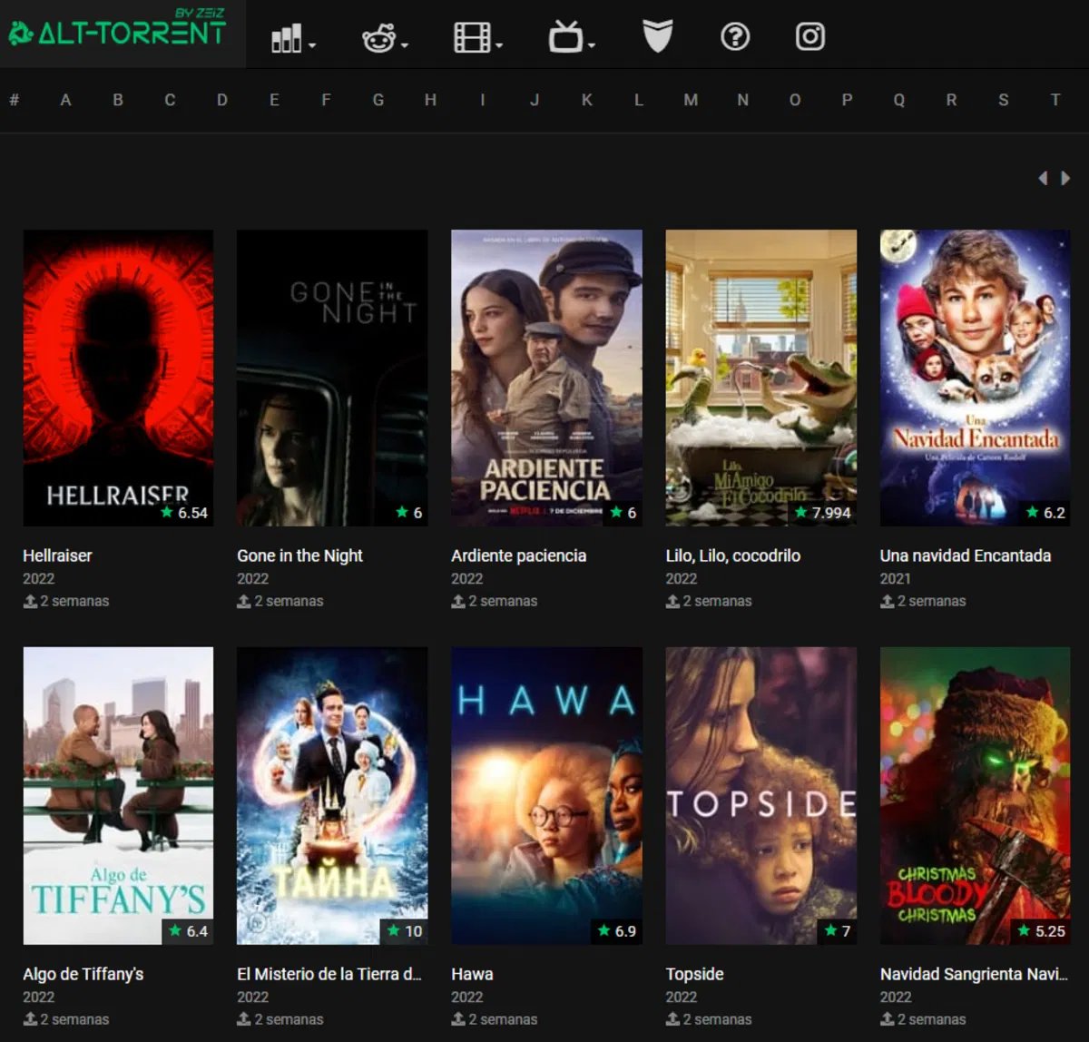Click the Brave shield icon
The height and width of the screenshot is (1042, 1089).
point(657,37)
